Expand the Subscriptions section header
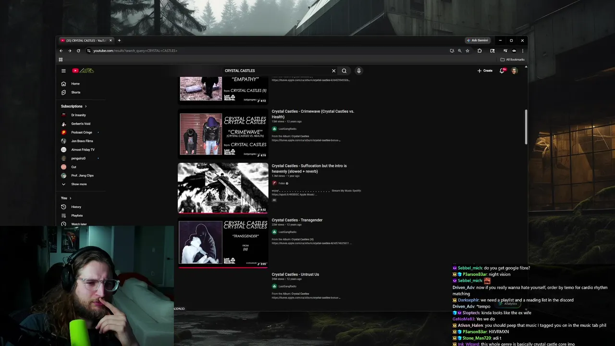This screenshot has width=615, height=346. point(74,106)
